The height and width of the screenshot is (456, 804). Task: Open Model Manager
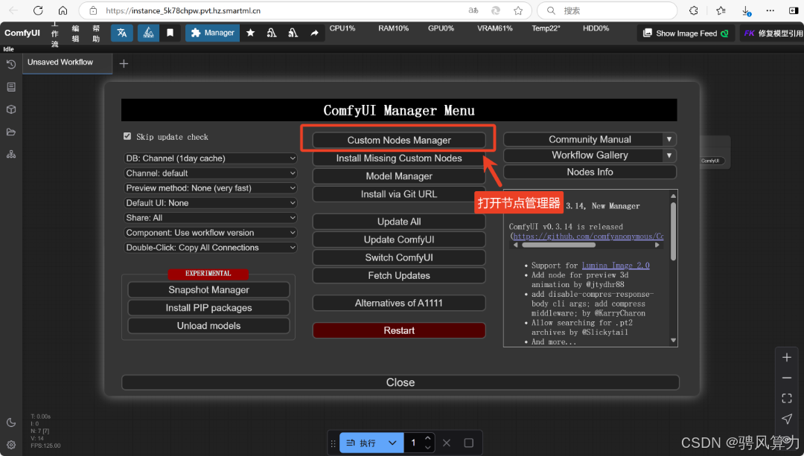[x=399, y=176]
